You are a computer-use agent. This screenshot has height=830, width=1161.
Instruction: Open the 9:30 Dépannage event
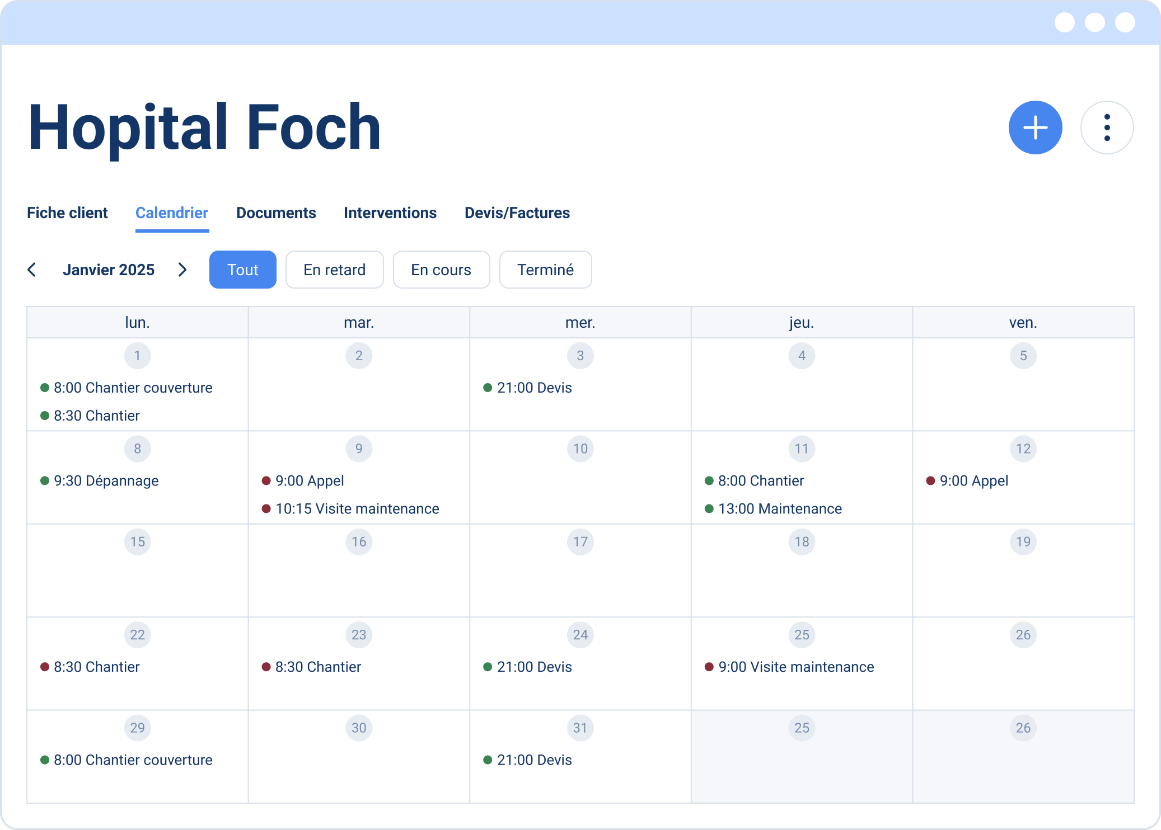click(x=100, y=481)
